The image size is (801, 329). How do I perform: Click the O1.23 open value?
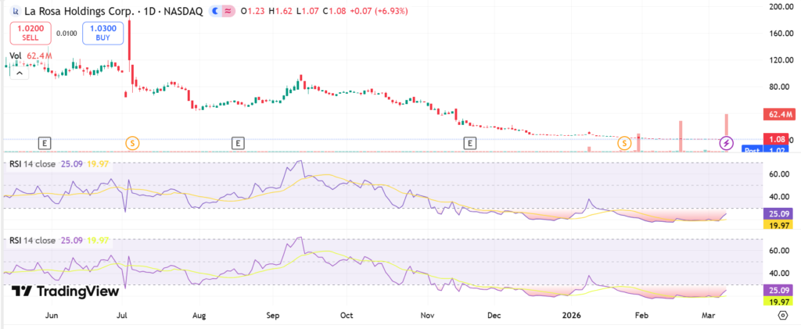point(253,11)
